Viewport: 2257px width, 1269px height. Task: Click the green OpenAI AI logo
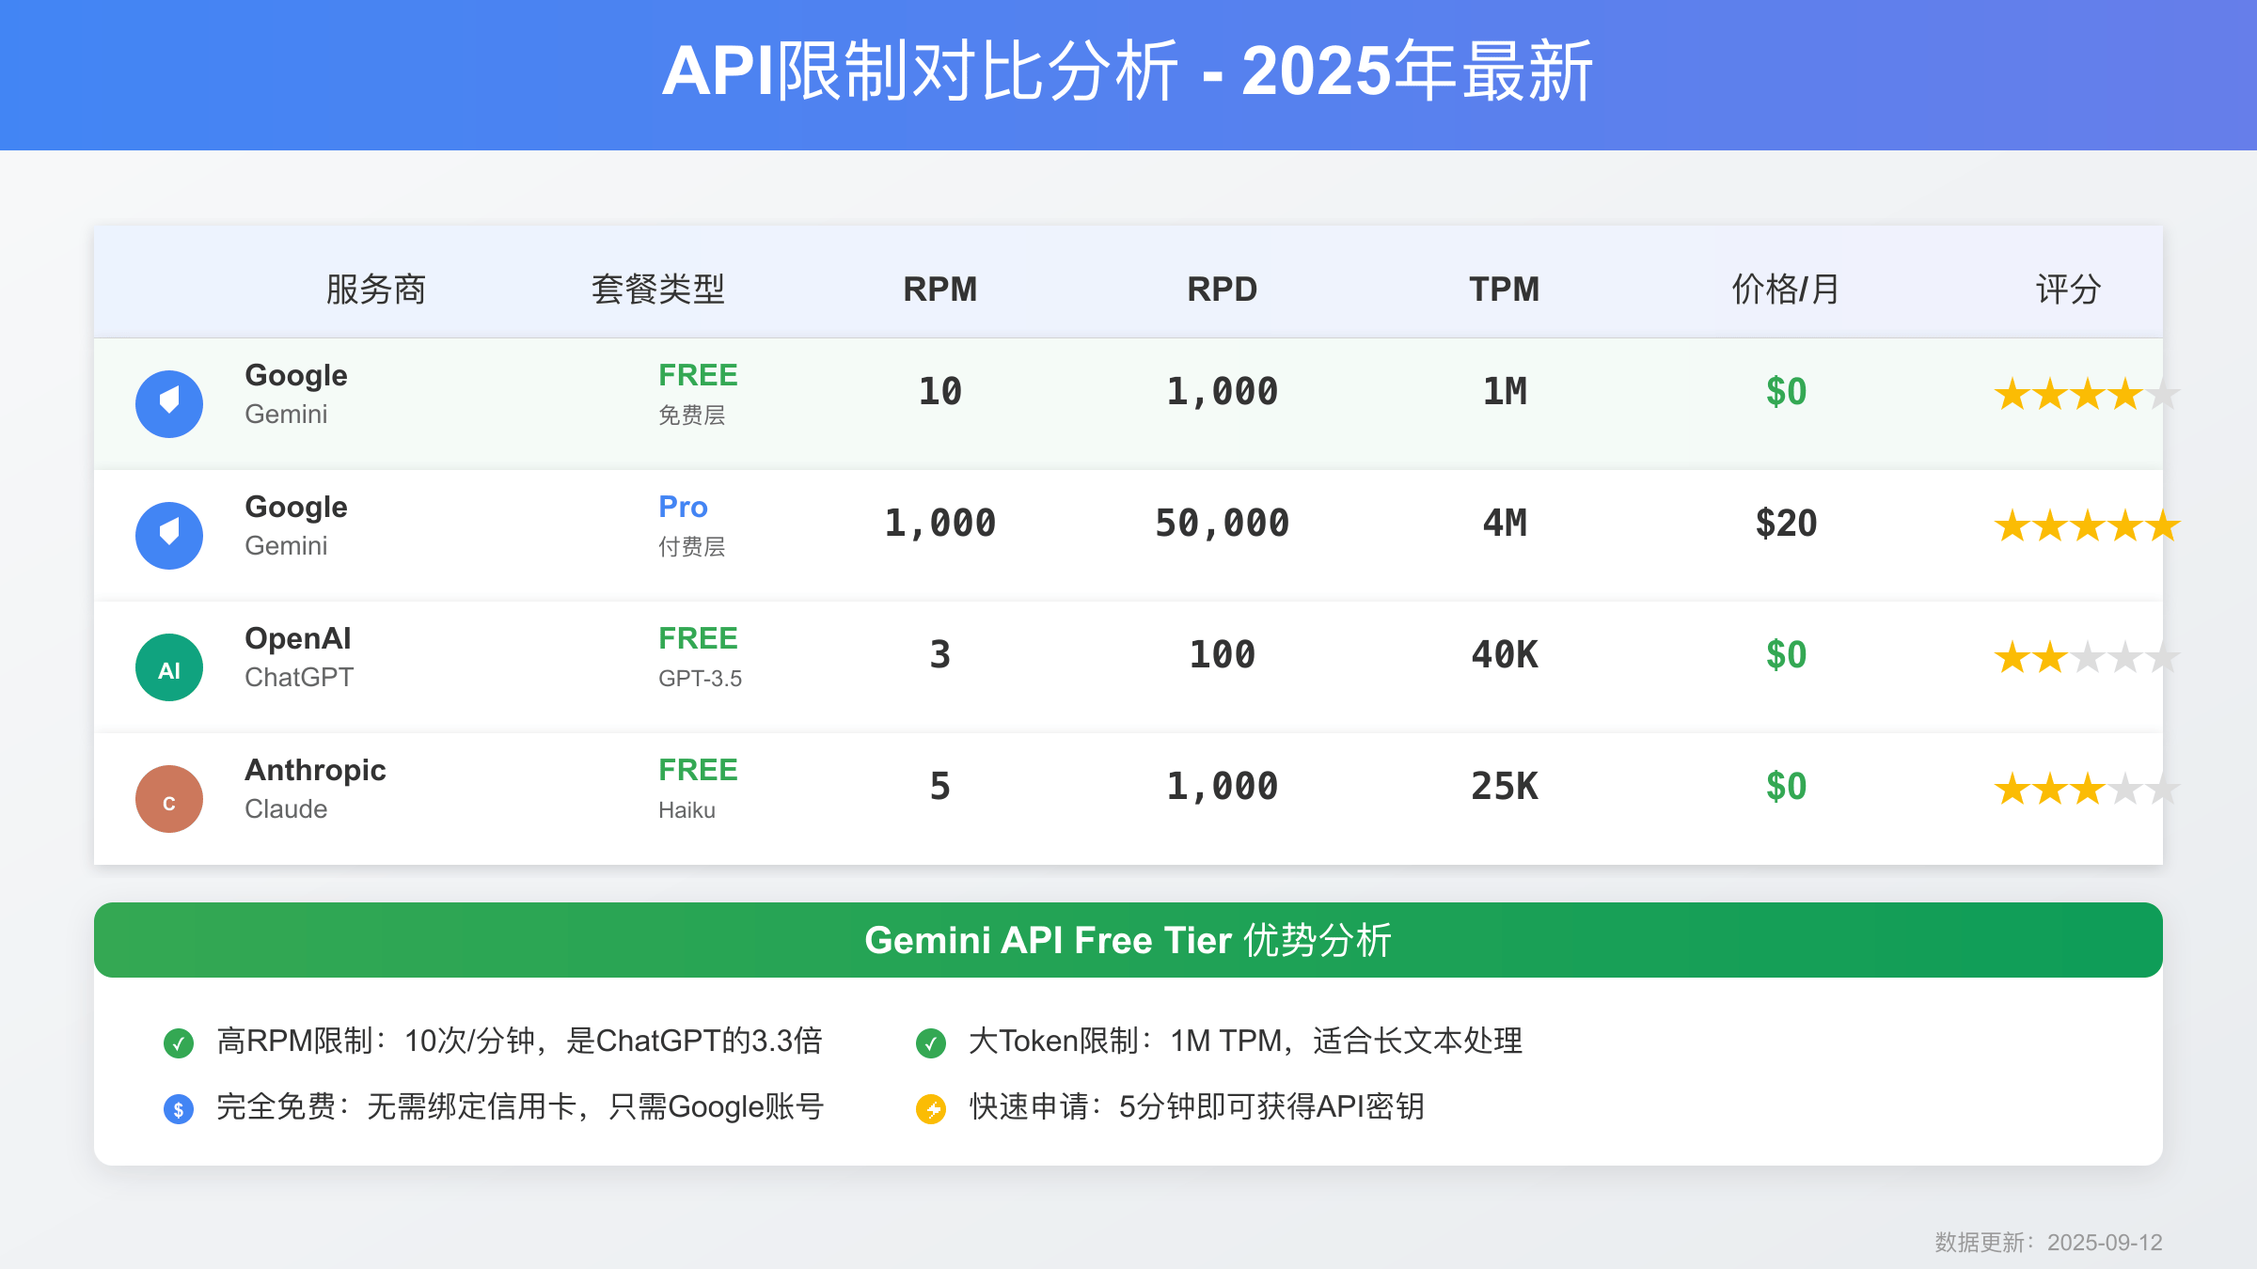[169, 667]
